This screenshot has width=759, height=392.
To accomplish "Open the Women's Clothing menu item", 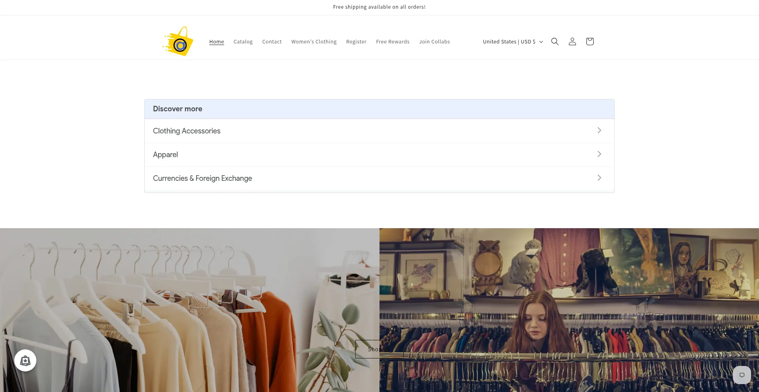I will point(314,41).
